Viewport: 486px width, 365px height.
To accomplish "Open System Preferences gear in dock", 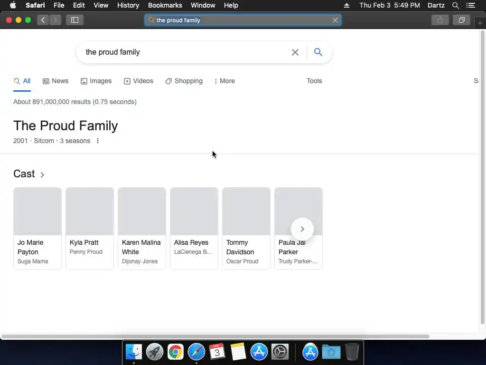I will coord(280,352).
